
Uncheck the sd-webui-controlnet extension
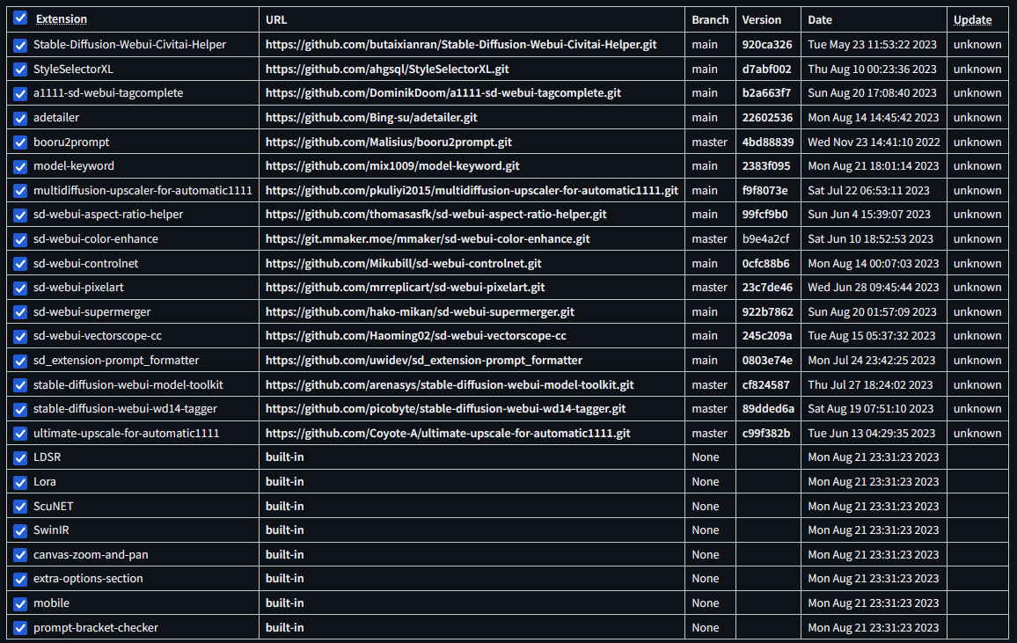(x=19, y=262)
